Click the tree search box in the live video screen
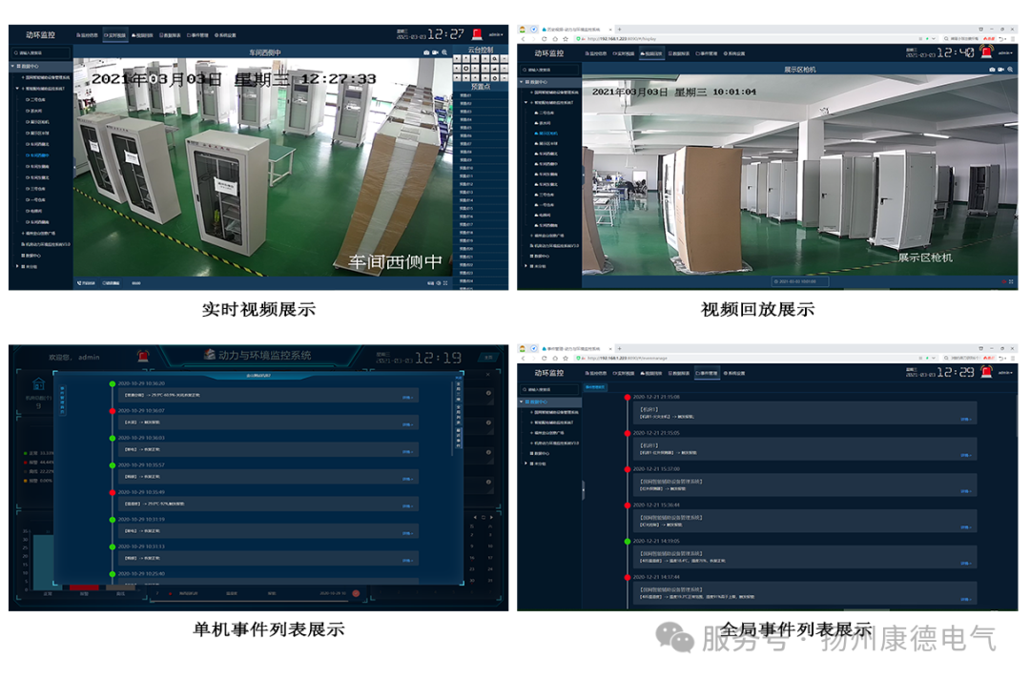1030x680 pixels. pyautogui.click(x=41, y=52)
